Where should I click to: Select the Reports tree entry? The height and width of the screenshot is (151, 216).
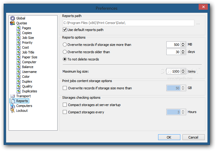click(22, 101)
